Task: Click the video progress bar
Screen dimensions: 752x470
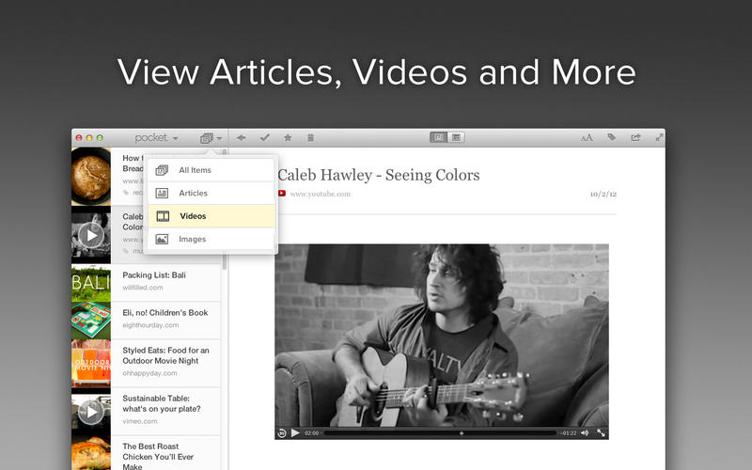Action: pos(440,433)
